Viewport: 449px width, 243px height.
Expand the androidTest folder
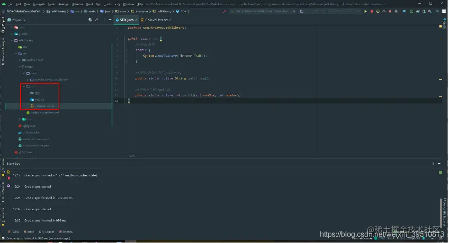tap(20, 60)
